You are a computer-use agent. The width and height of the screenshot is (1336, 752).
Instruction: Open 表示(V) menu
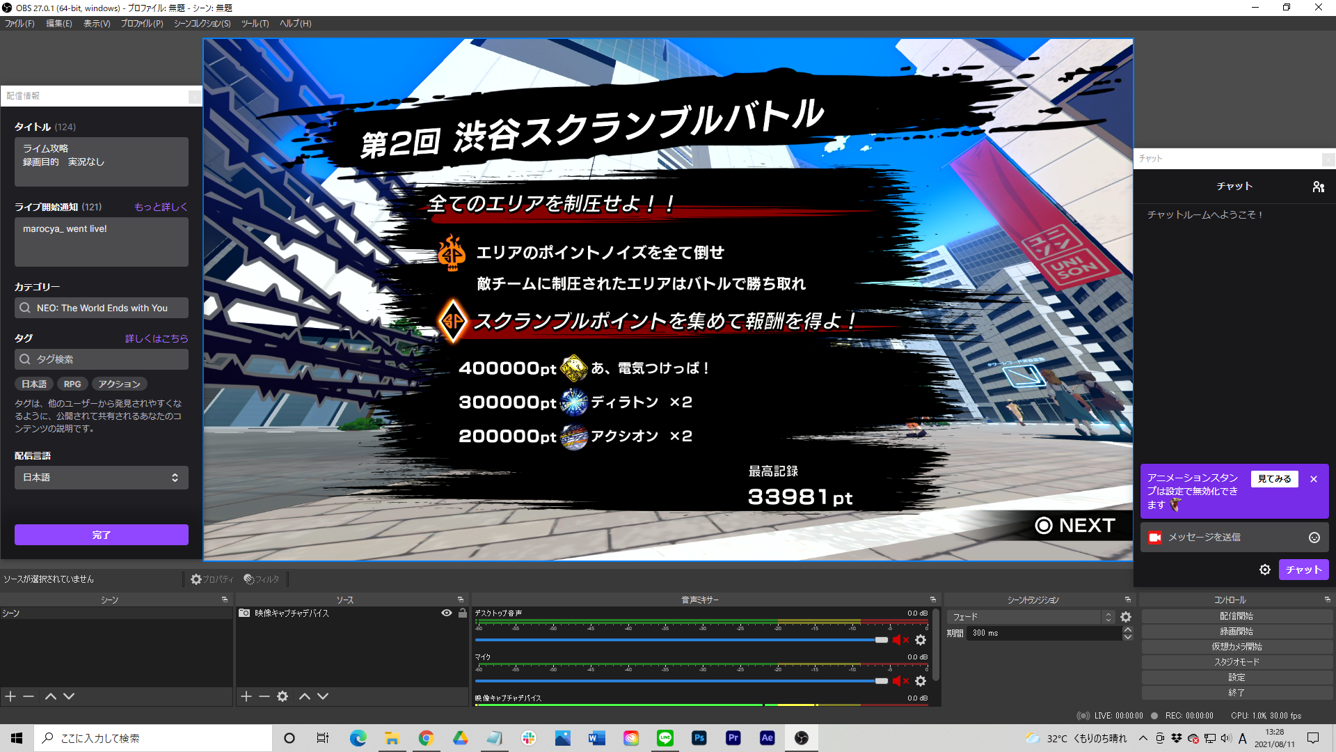click(x=97, y=24)
